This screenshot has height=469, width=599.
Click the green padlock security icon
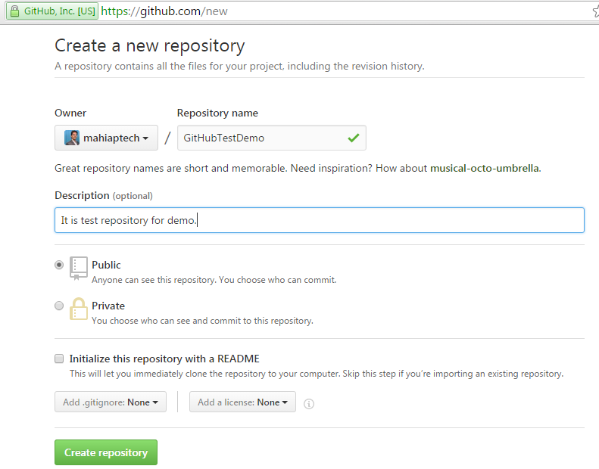pyautogui.click(x=14, y=11)
